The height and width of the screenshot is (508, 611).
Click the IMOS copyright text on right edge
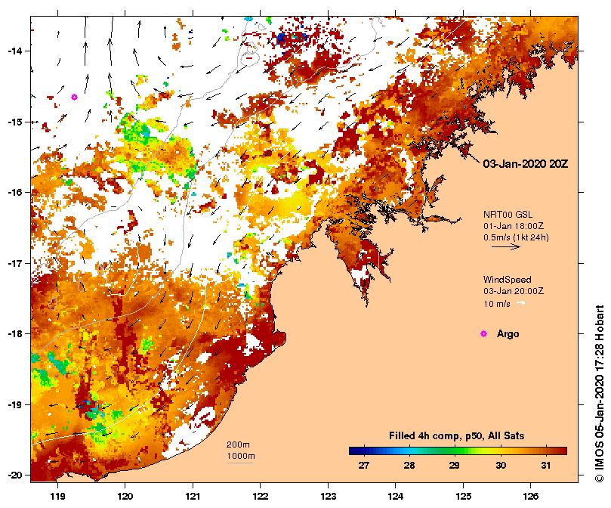point(600,393)
